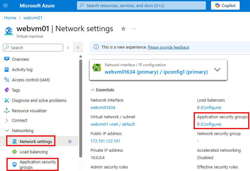This screenshot has height=171, width=250.
Task: Open Resource visualizer
Action: coord(29,111)
